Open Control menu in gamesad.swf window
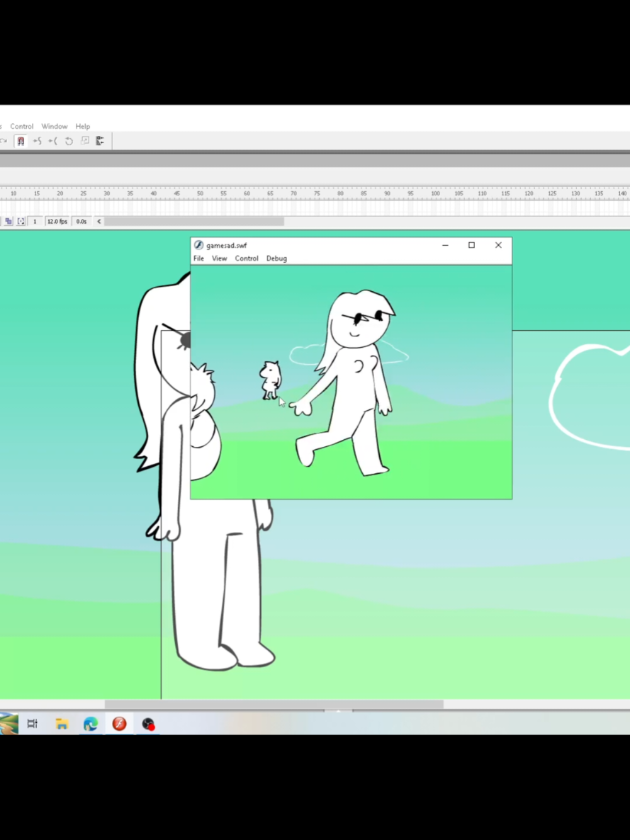The width and height of the screenshot is (630, 840). 247,259
